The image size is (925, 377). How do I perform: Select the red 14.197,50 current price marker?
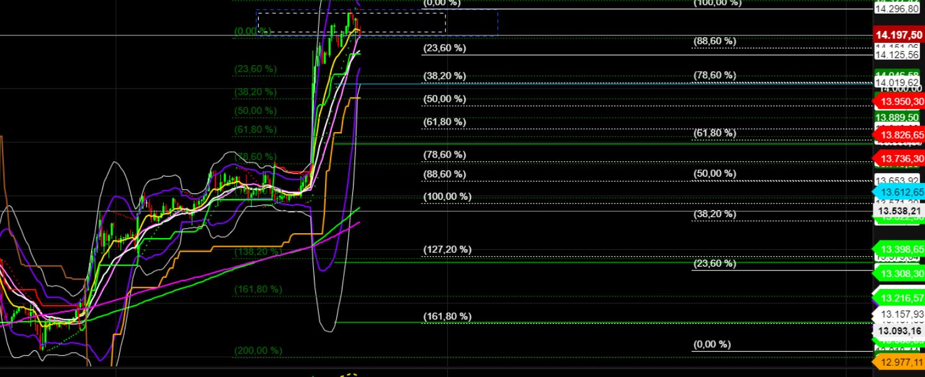click(x=898, y=35)
